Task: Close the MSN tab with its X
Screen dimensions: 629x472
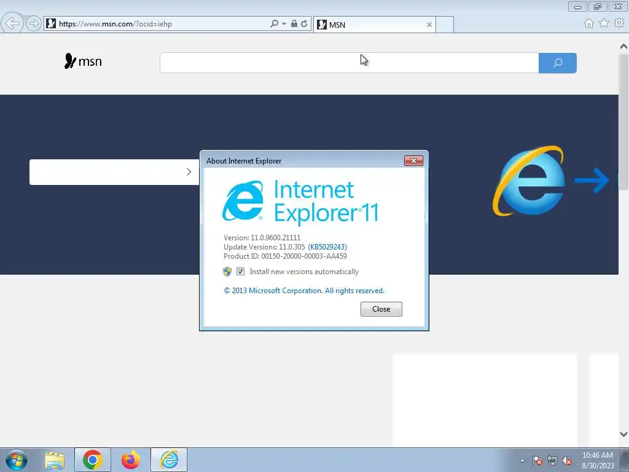Action: point(429,25)
